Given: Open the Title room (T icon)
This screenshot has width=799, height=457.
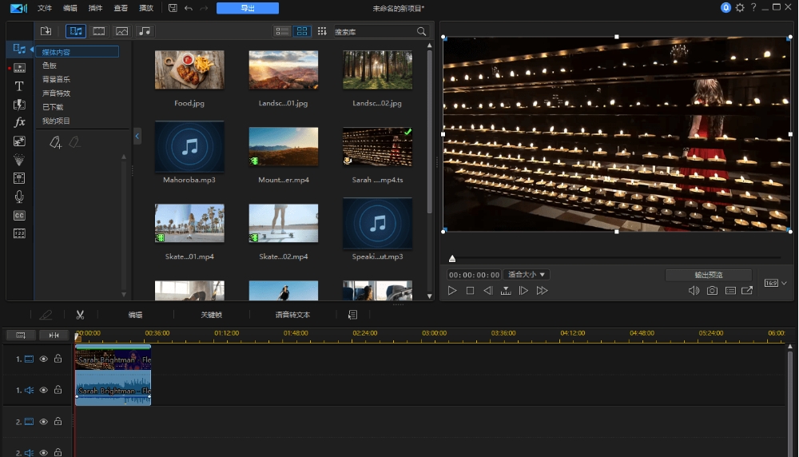Looking at the screenshot, I should coord(20,86).
